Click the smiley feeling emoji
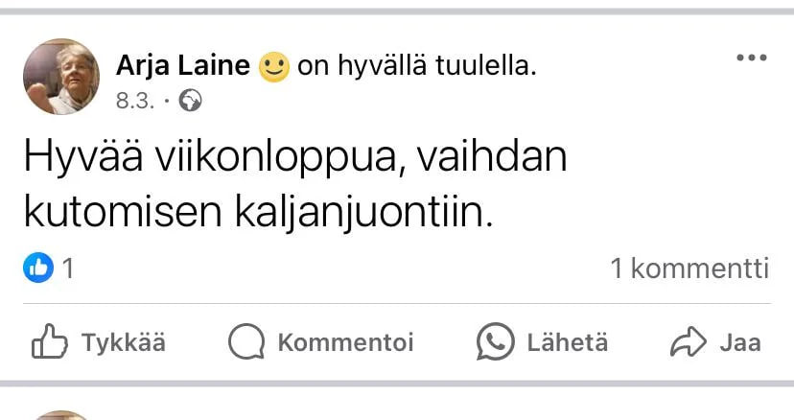 tap(274, 67)
